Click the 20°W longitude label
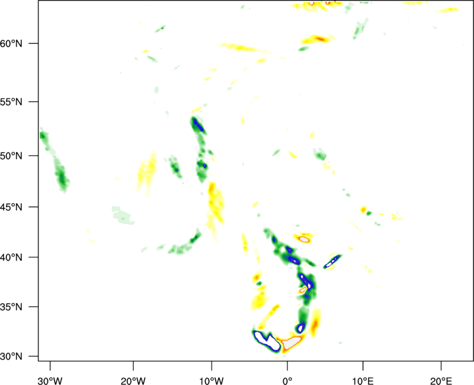The height and width of the screenshot is (385, 474). 133,381
